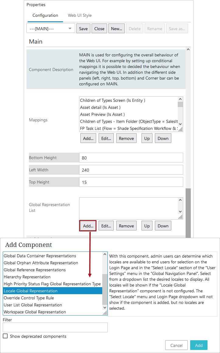This screenshot has width=220, height=353.
Task: Switch to the Configuration tab
Action: coord(45,15)
